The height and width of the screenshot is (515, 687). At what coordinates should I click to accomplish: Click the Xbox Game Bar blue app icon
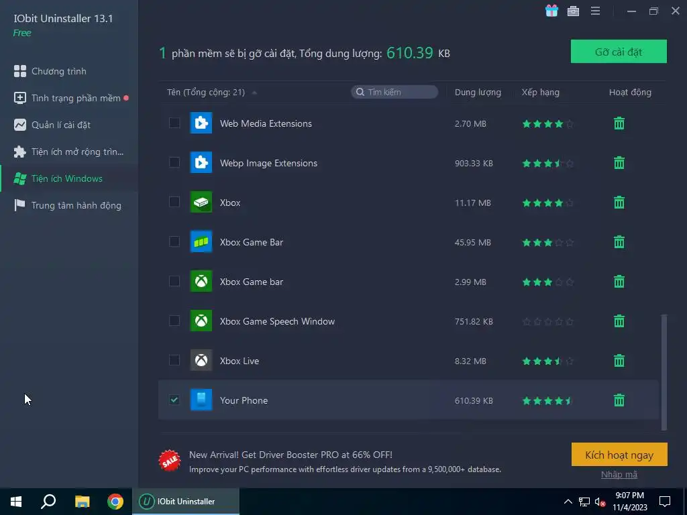click(201, 241)
